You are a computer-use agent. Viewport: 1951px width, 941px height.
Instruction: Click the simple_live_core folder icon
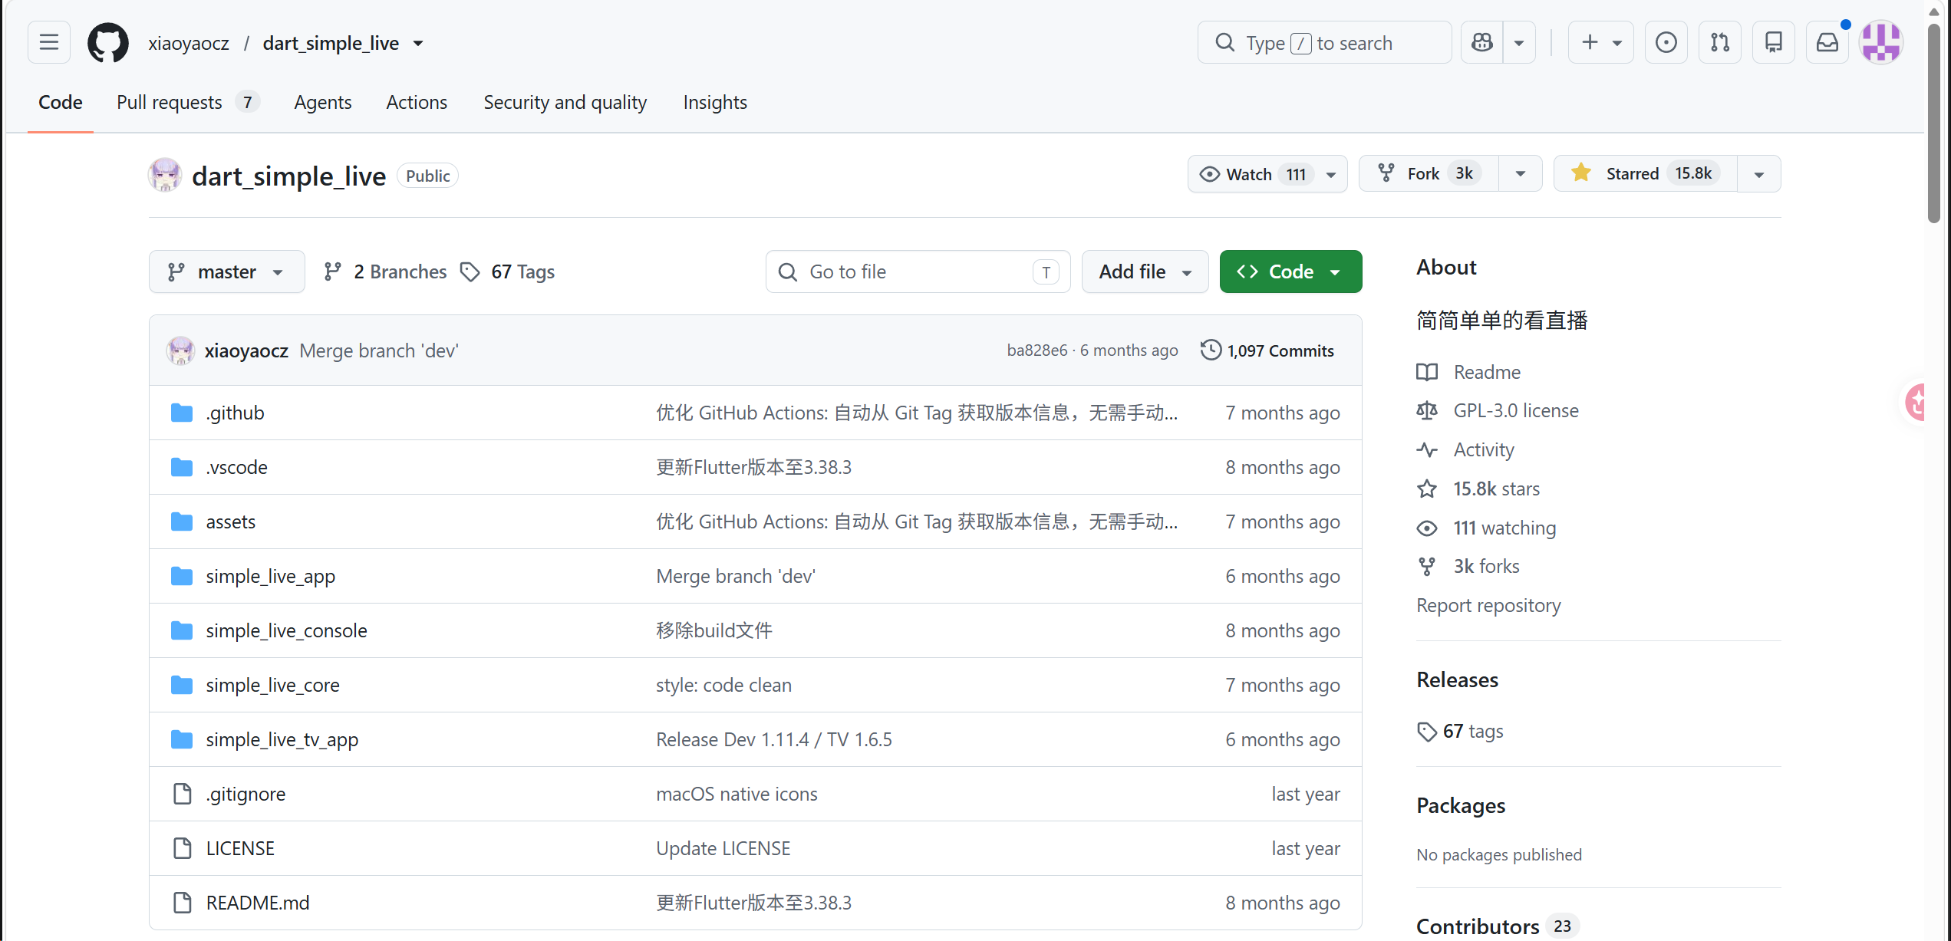click(x=182, y=685)
